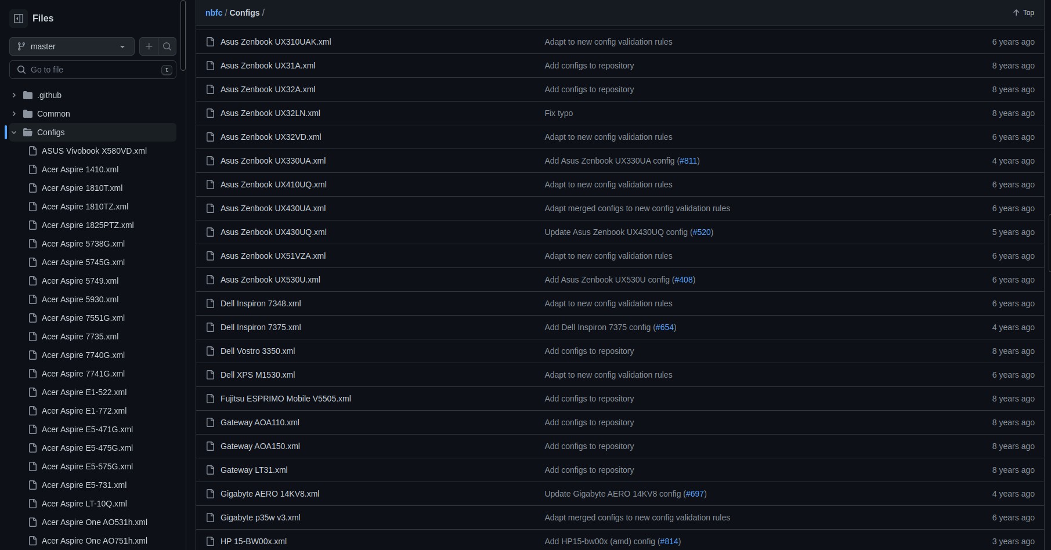Open Asus Zenbook UX310UAK.xml file
The image size is (1051, 550).
point(276,42)
